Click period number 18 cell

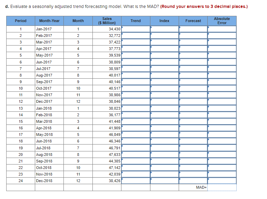click(21, 141)
